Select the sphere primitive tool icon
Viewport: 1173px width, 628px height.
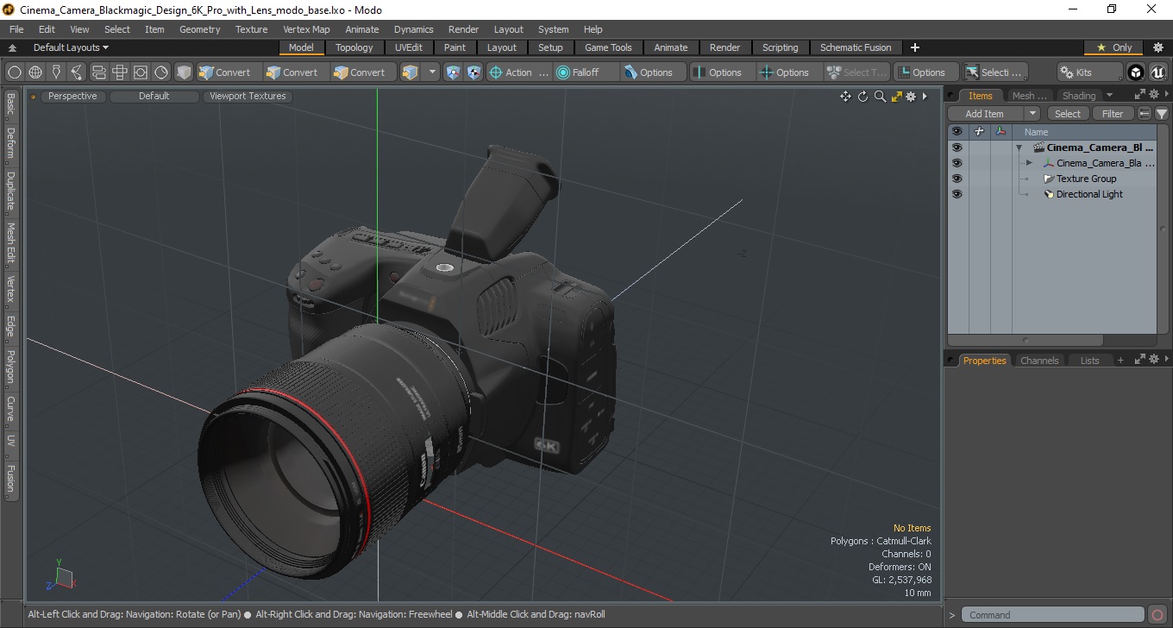(15, 72)
